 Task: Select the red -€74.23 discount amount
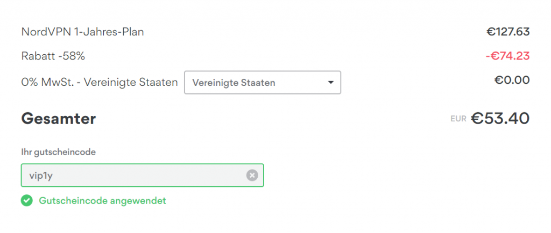507,56
